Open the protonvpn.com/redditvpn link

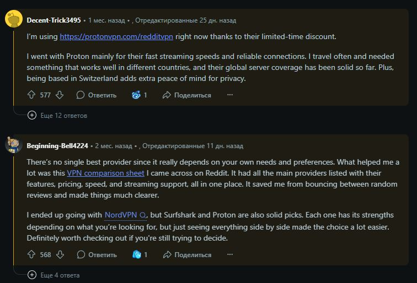click(x=117, y=36)
